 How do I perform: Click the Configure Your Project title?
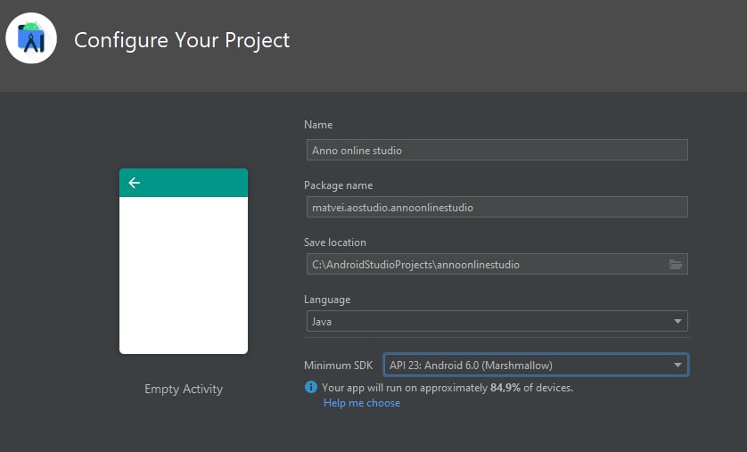pyautogui.click(x=182, y=40)
